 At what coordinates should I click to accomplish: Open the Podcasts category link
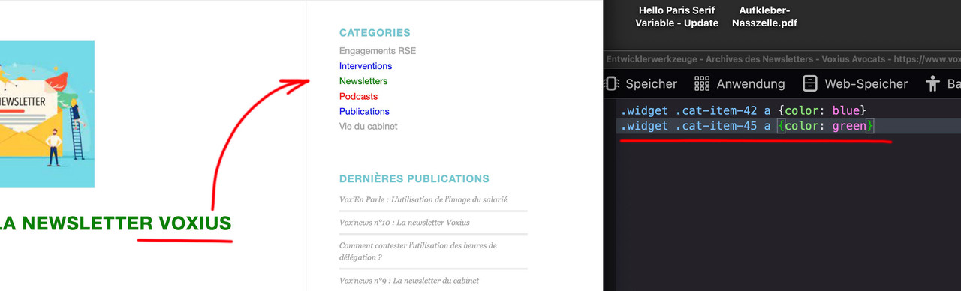(358, 96)
